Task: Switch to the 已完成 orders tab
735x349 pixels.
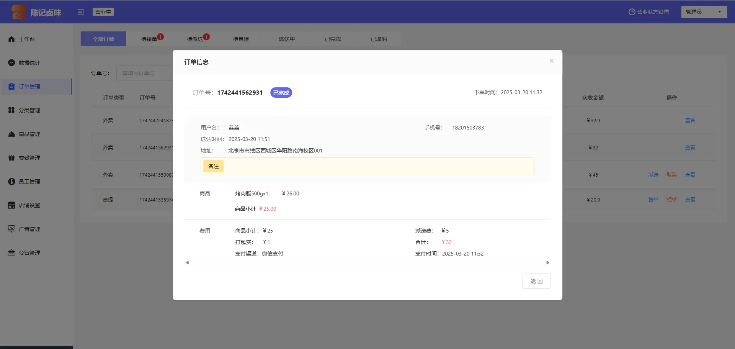Action: click(x=333, y=39)
